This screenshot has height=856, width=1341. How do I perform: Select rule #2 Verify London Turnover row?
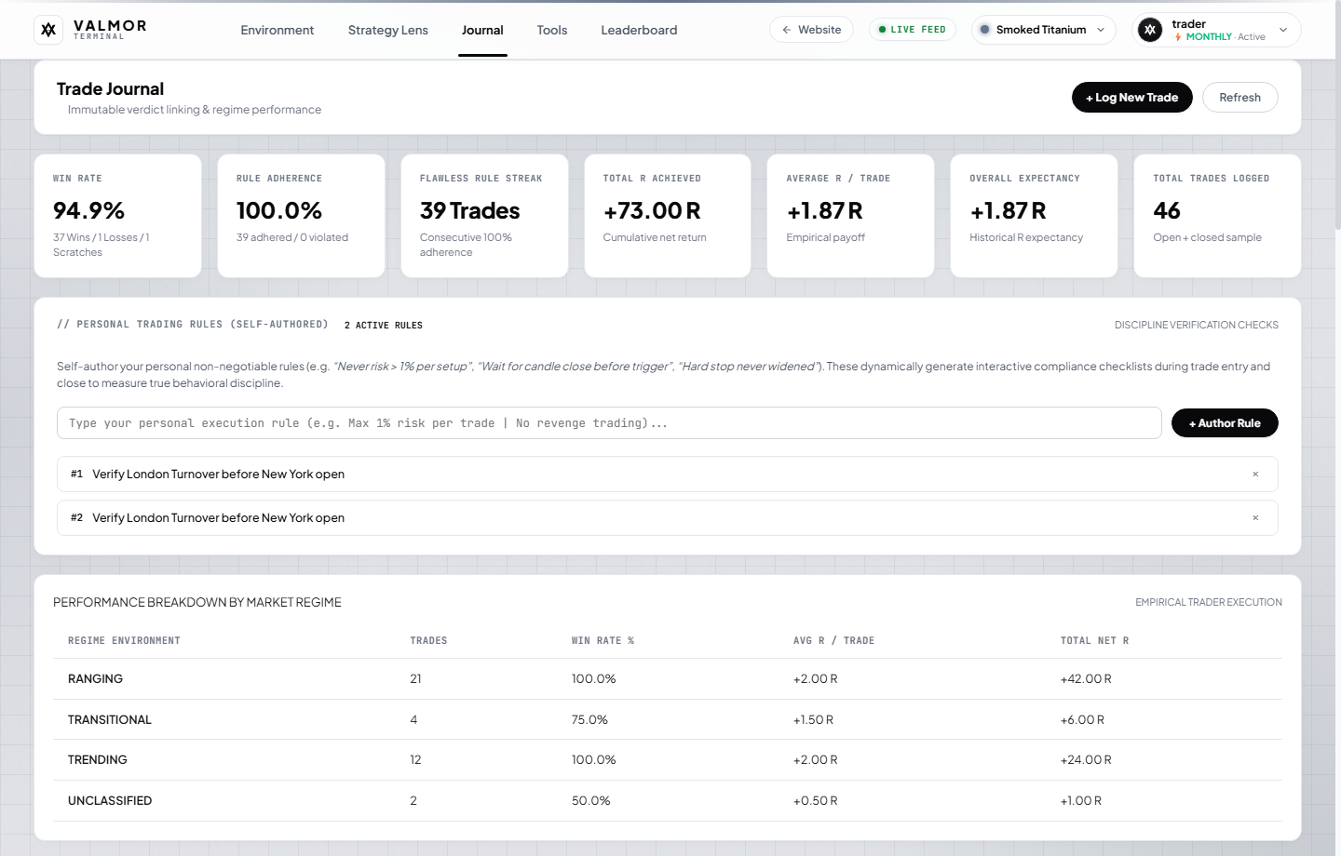click(x=668, y=518)
